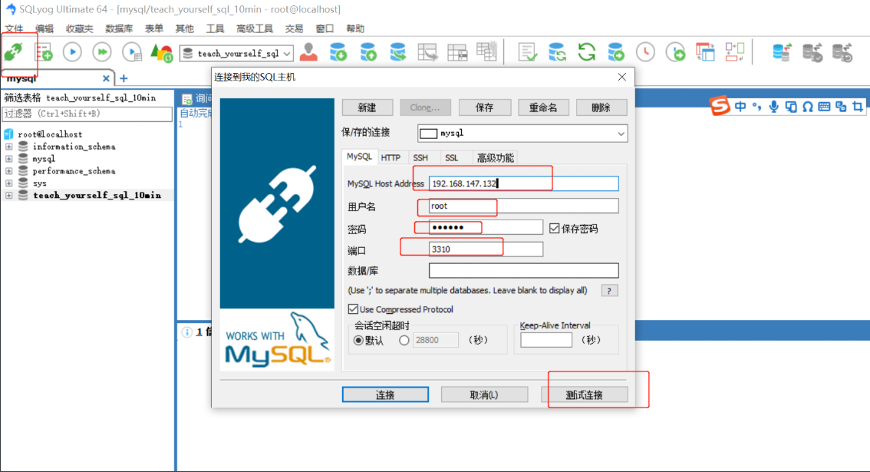
Task: Expand the information_schema tree node
Action: (x=9, y=147)
